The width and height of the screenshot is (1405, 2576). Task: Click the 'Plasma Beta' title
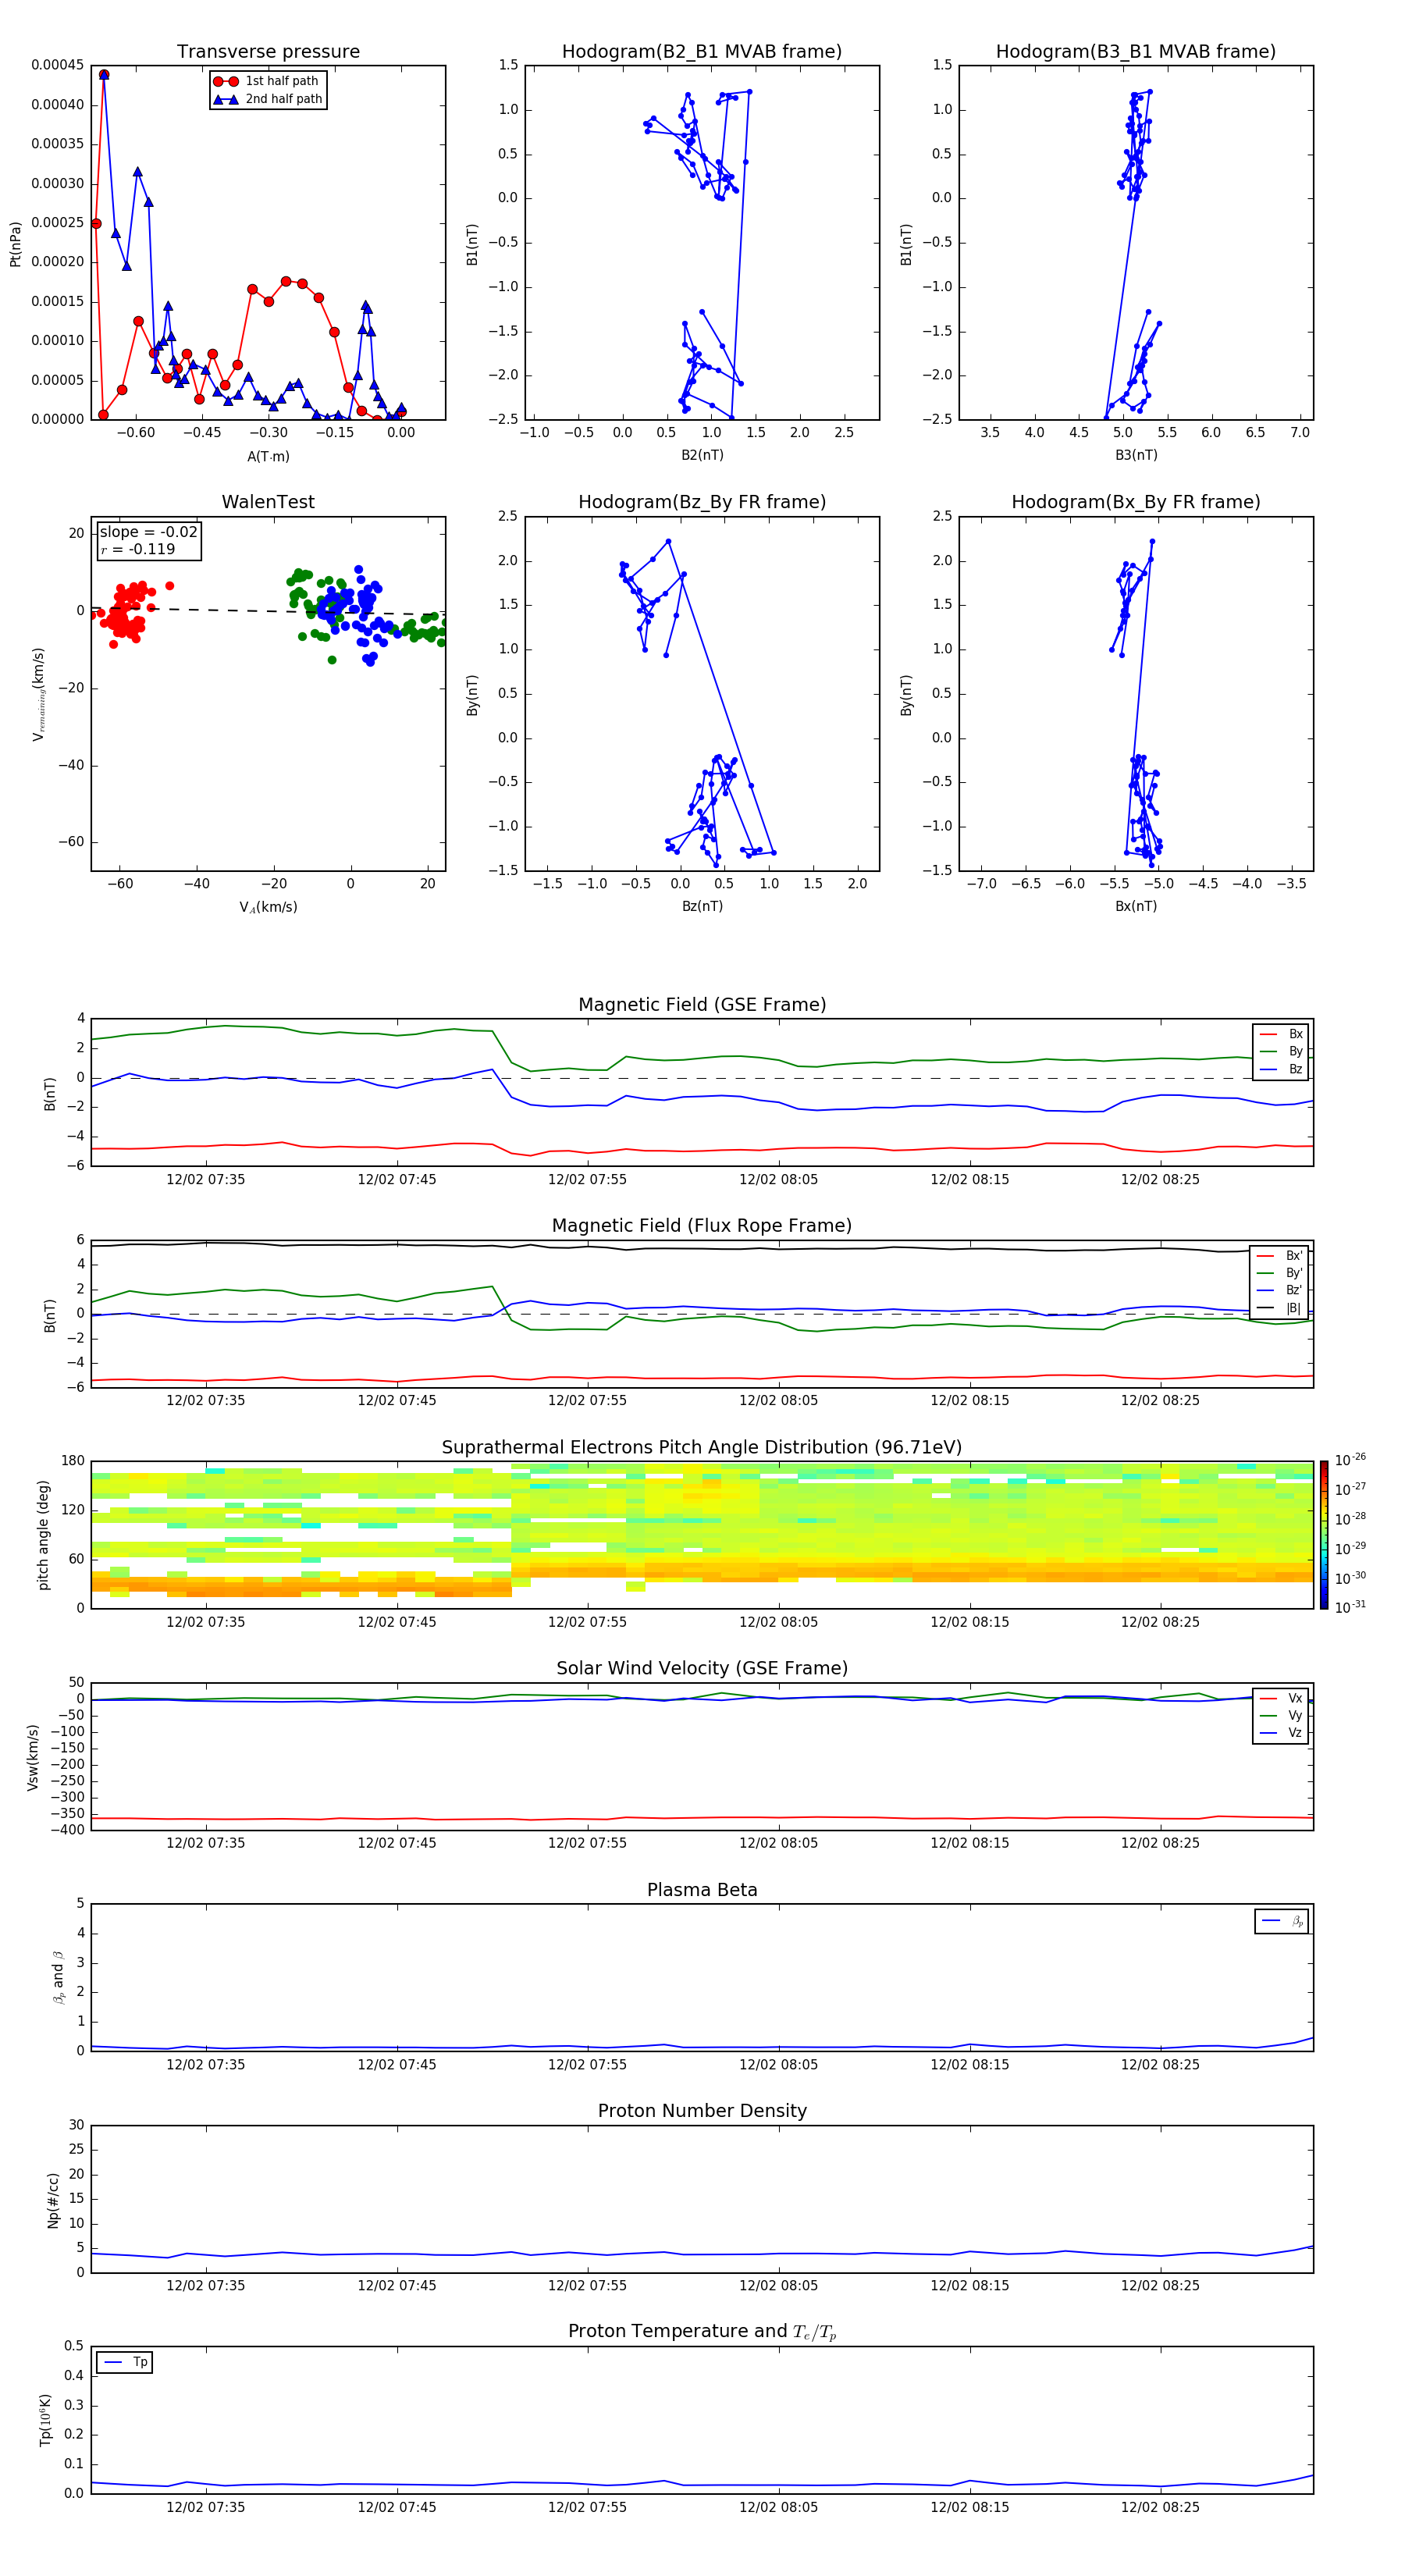702,1890
